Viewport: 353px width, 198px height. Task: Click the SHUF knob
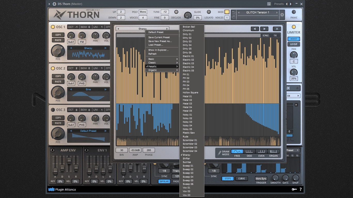[295, 178]
